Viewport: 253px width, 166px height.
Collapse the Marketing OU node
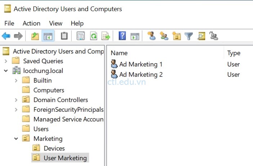pos(16,139)
